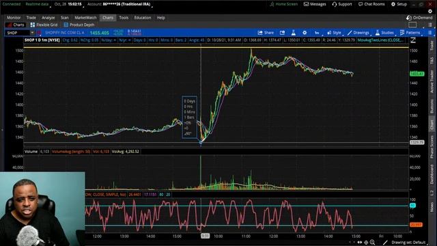This screenshot has height=246, width=437.
Task: Click the 09:32 time marker on time axis
Action: 205,236
